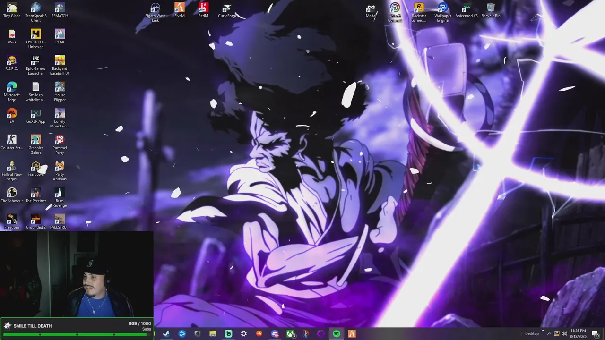The height and width of the screenshot is (340, 605).
Task: Select the FALLSTRUKTUR desktop icon
Action: (60, 222)
